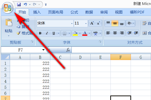This screenshot has width=151, height=100.
Task: Open the fill color dropdown arrow
Action: pyautogui.click(x=80, y=33)
